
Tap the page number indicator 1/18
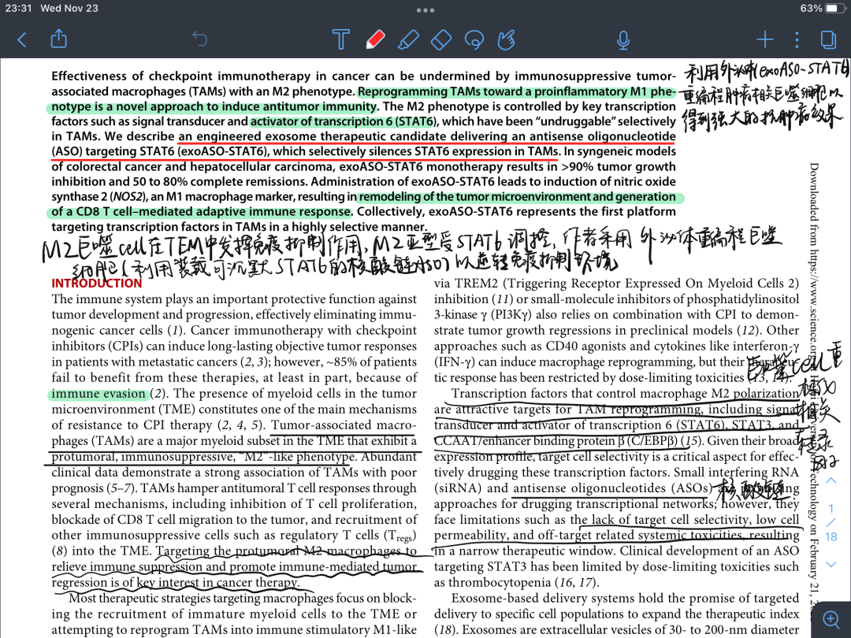pos(831,522)
